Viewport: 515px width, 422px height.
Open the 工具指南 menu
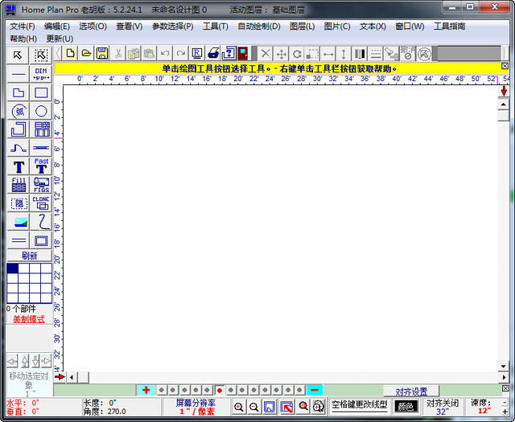point(450,27)
